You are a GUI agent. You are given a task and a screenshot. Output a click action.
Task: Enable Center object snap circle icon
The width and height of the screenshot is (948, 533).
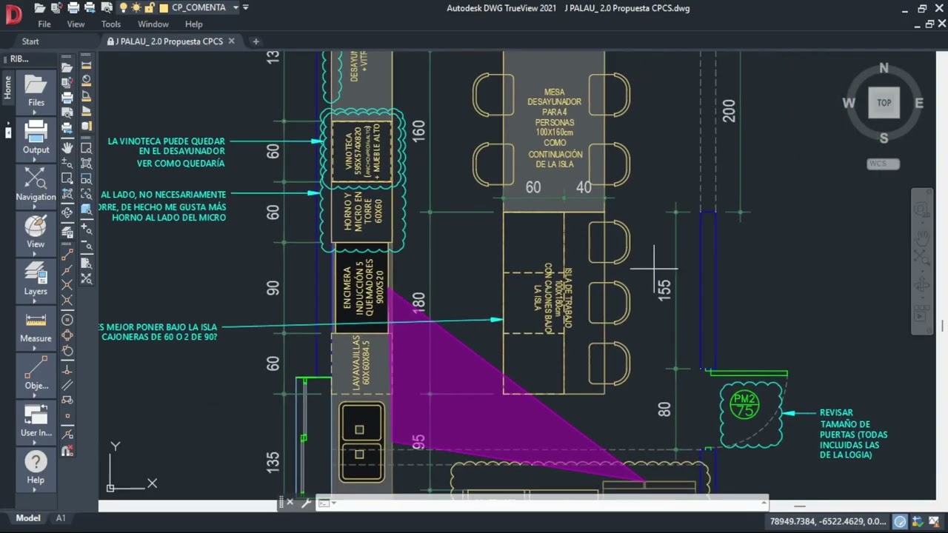click(x=67, y=319)
